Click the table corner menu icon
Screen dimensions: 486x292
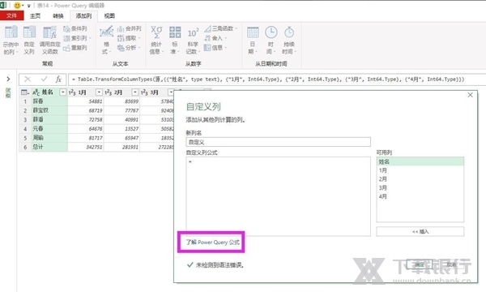25,92
